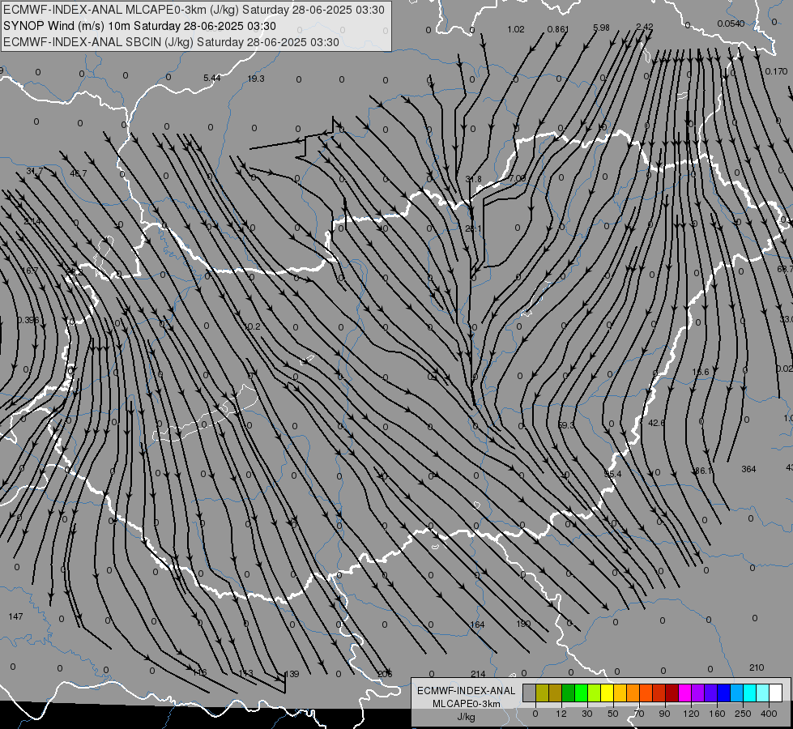Click the map value 46.7
This screenshot has width=793, height=729.
click(x=79, y=173)
